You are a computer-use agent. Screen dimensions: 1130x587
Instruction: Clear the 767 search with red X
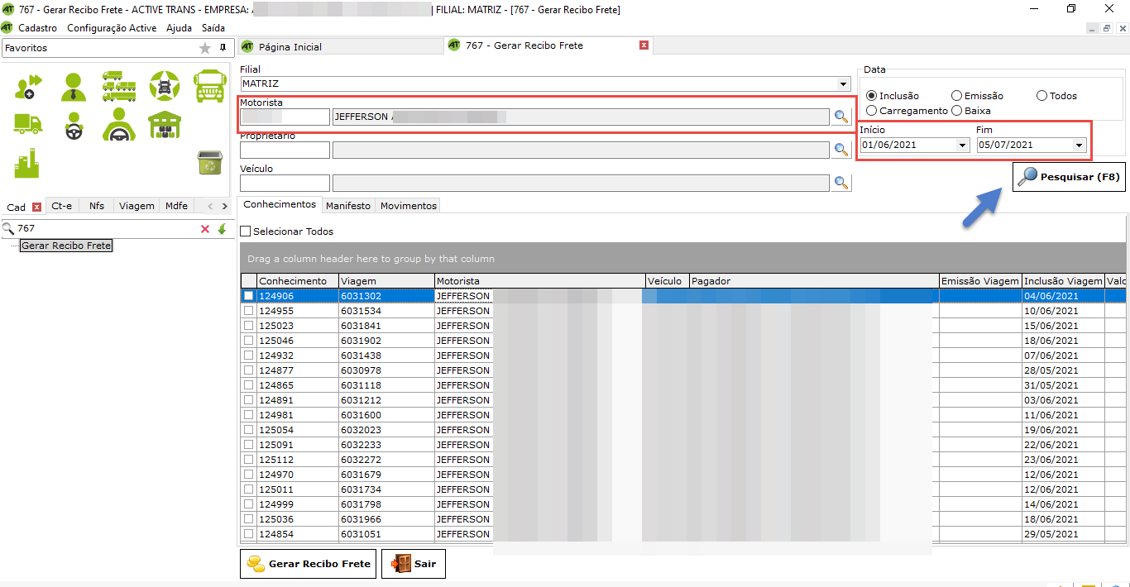(x=205, y=229)
